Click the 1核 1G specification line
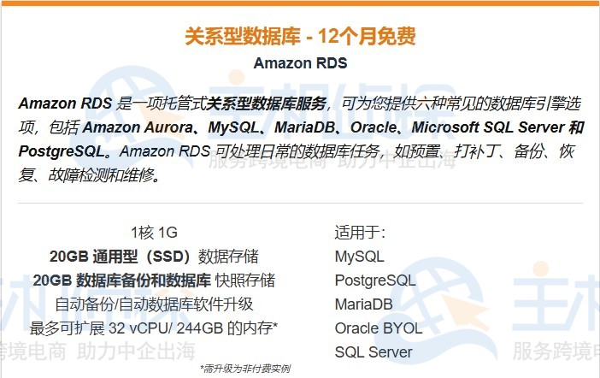This screenshot has height=378, width=600. point(154,233)
